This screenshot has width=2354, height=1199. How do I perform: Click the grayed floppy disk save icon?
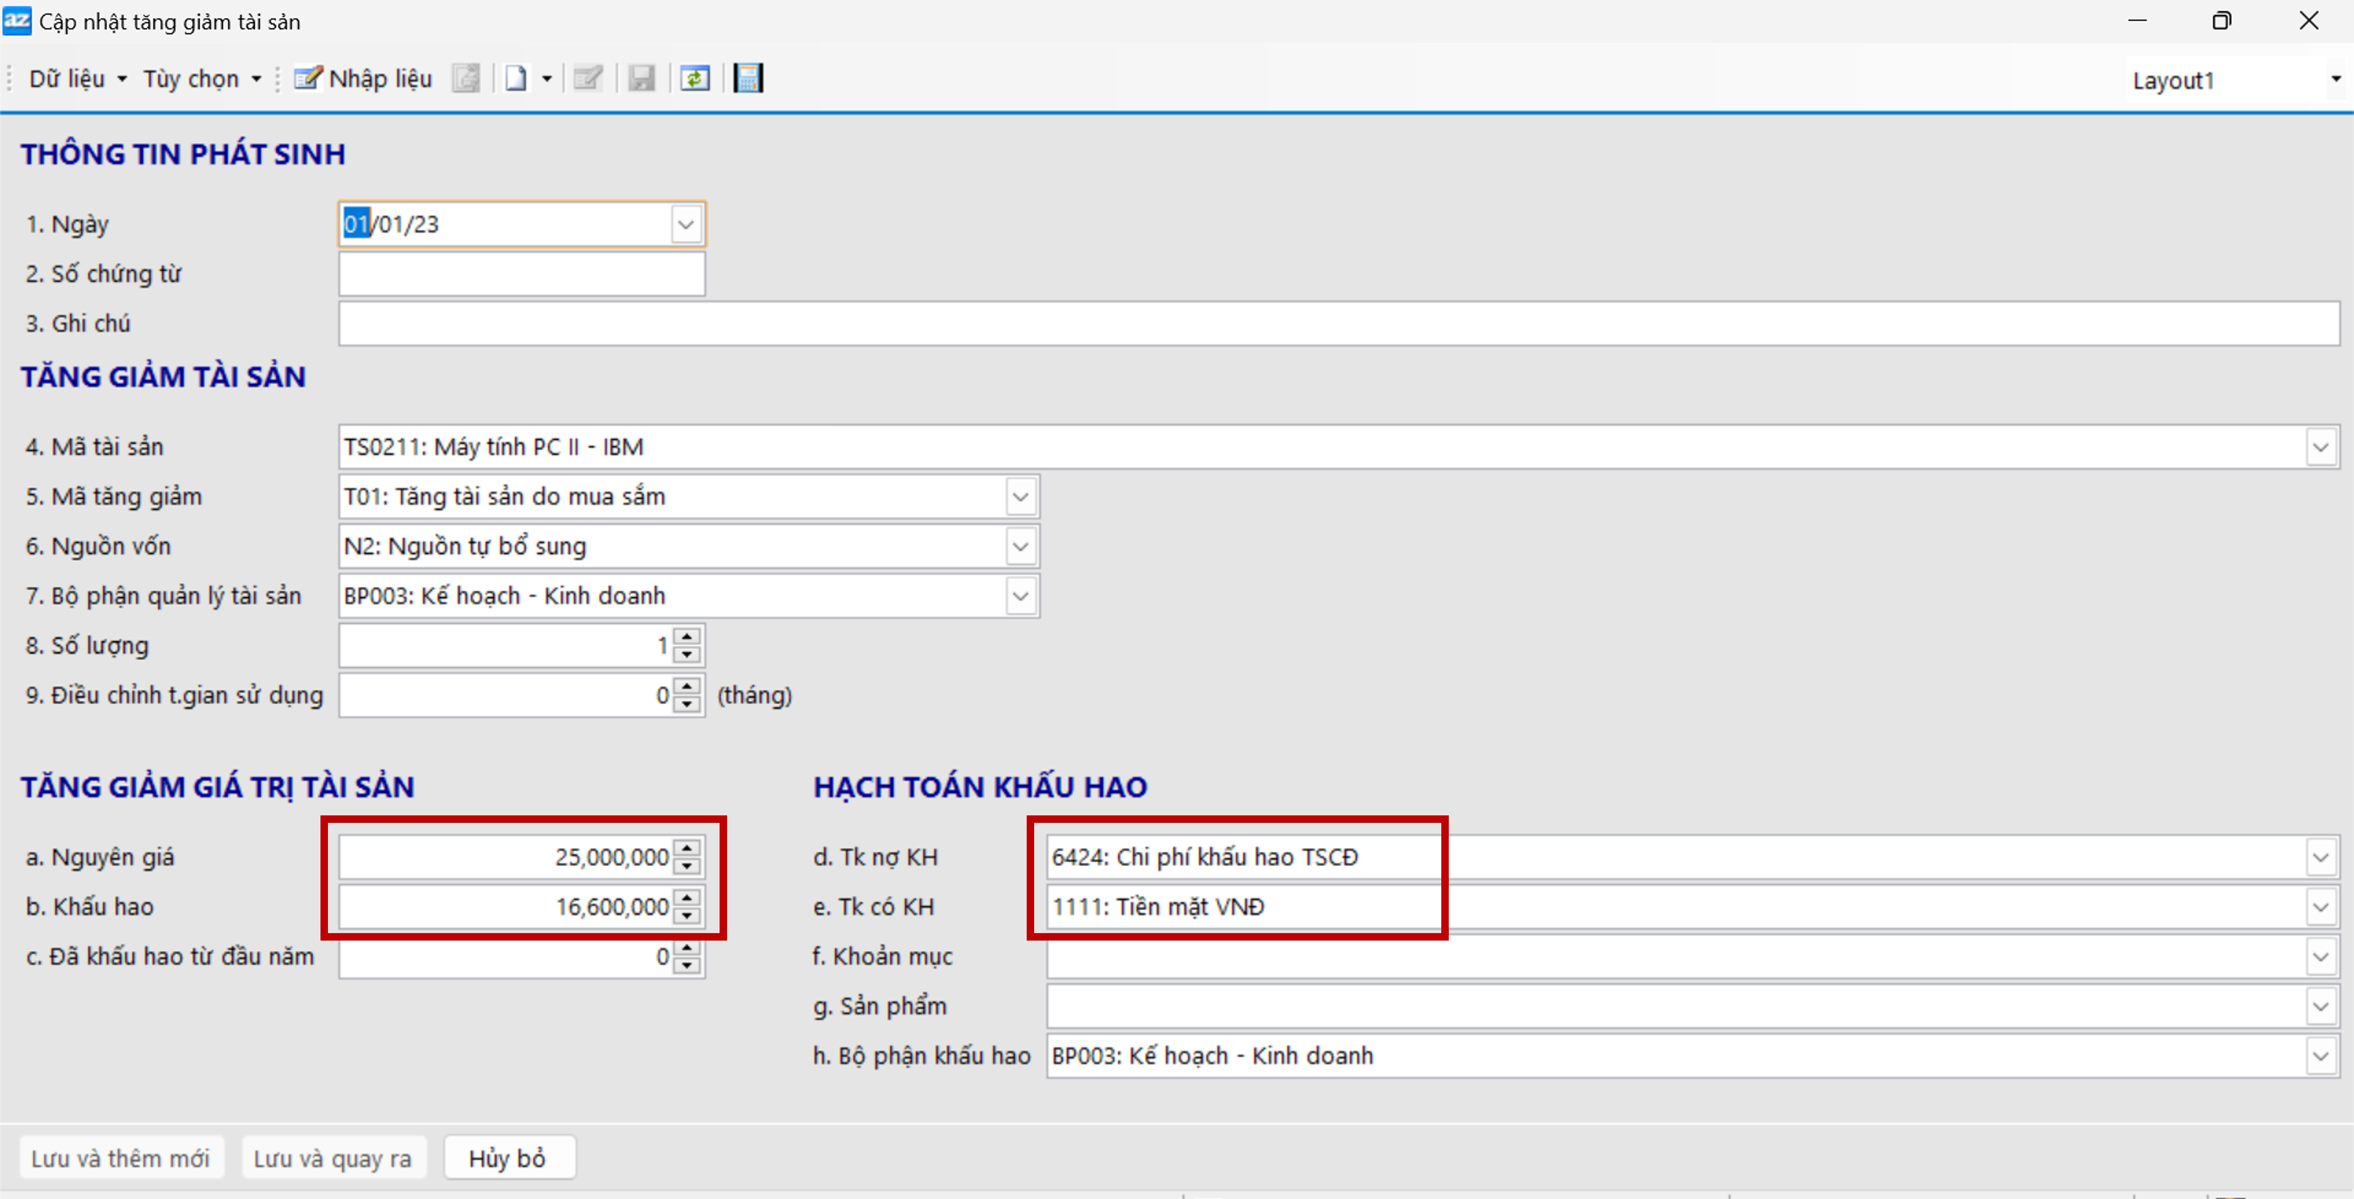coord(641,79)
